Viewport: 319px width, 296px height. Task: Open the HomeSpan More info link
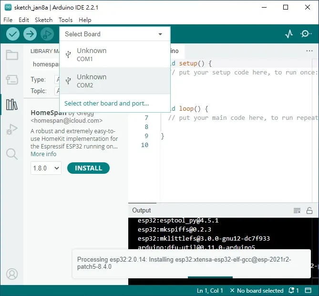[x=43, y=154]
